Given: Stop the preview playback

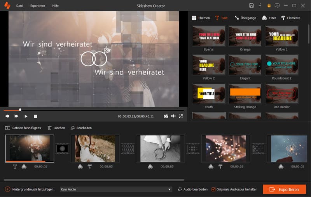Looking at the screenshot, I should coord(35,116).
